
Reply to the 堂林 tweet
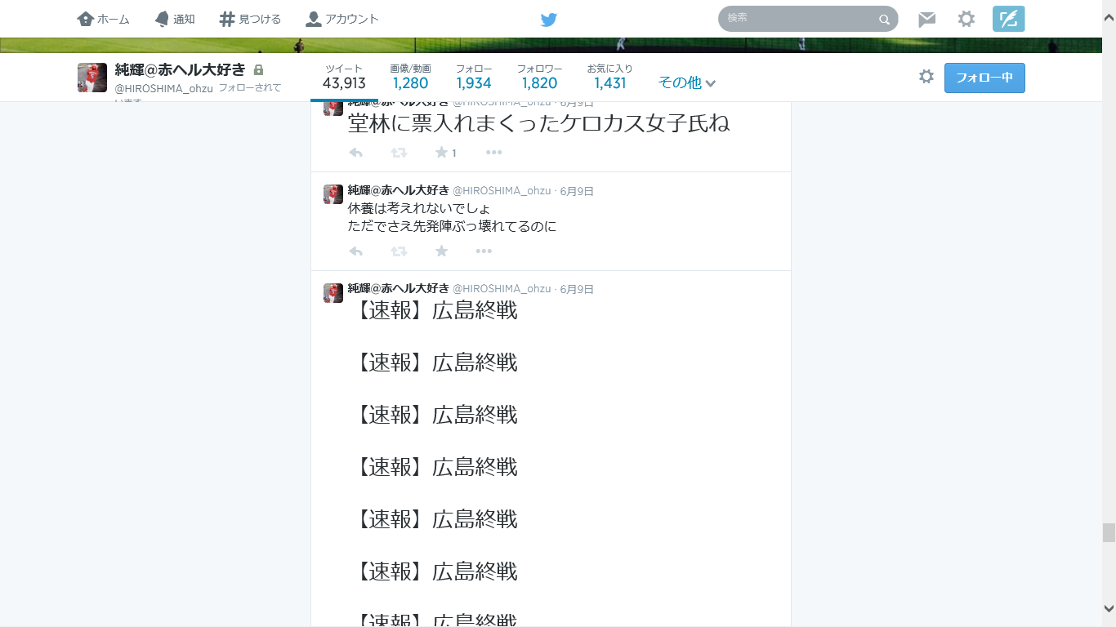pyautogui.click(x=355, y=153)
